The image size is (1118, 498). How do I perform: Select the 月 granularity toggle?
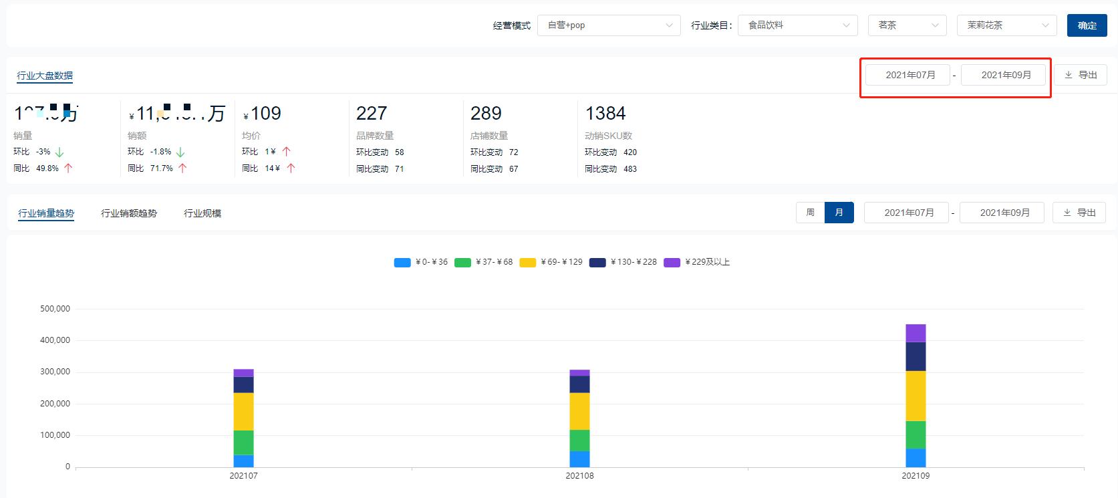(839, 213)
